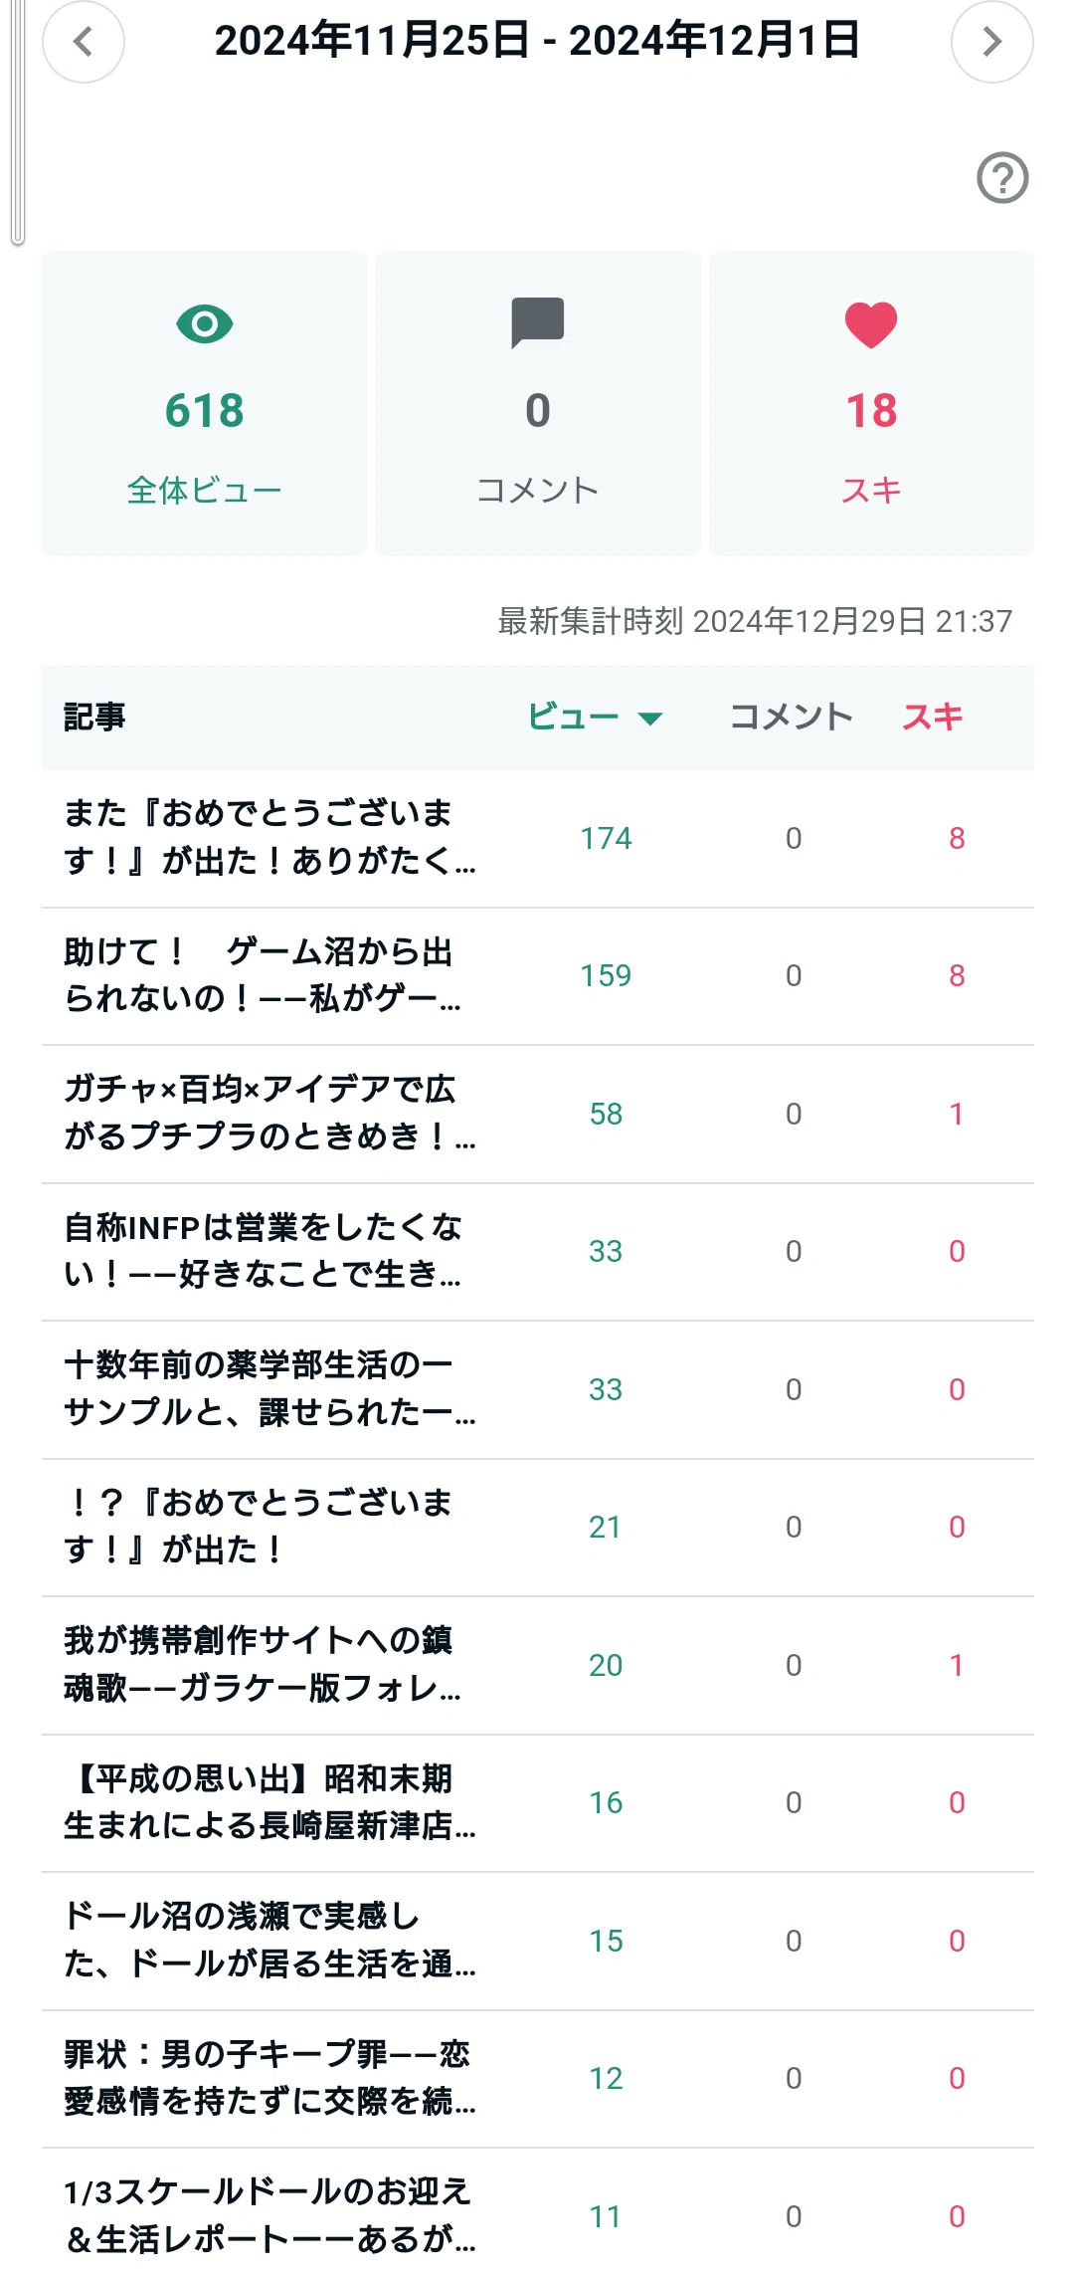Image resolution: width=1074 pixels, height=2274 pixels.
Task: Click the vertical scrollbar at left edge
Action: point(18,121)
